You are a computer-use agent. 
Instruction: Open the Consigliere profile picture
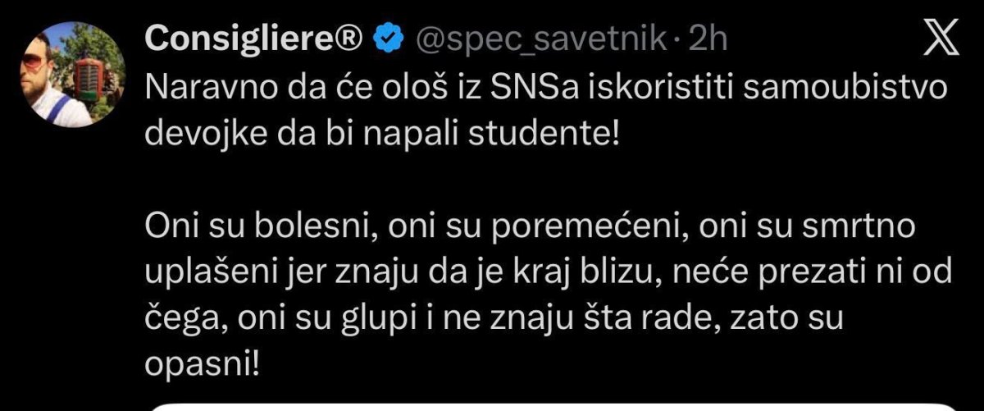pyautogui.click(x=71, y=72)
